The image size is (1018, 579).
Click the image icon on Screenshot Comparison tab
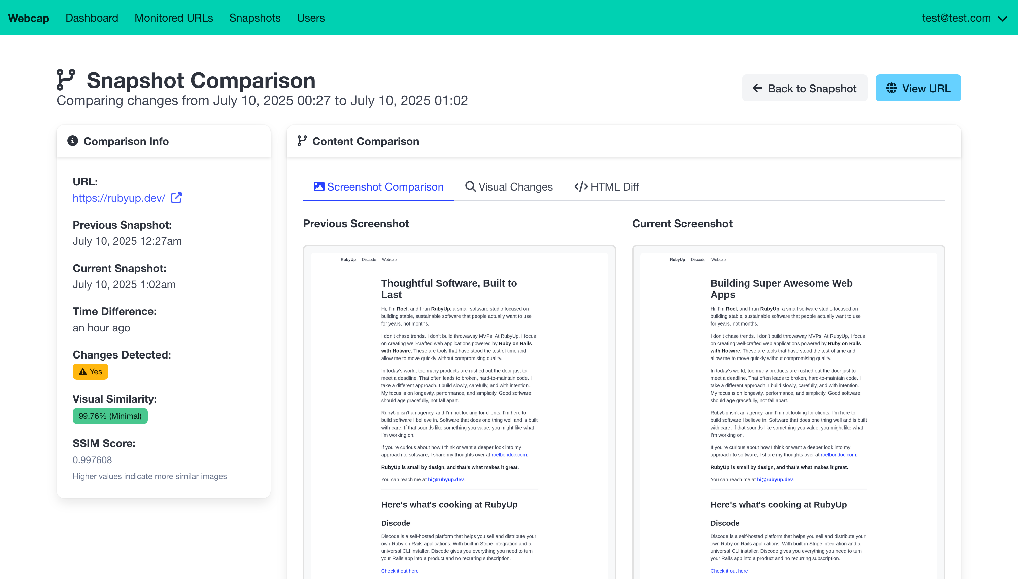(x=319, y=186)
